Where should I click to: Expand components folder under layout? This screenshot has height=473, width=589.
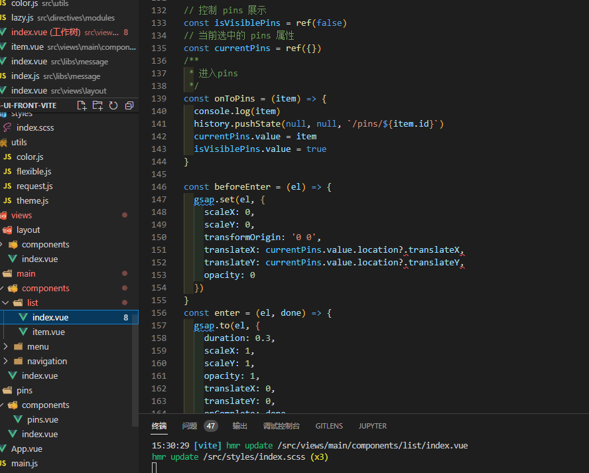point(2,244)
